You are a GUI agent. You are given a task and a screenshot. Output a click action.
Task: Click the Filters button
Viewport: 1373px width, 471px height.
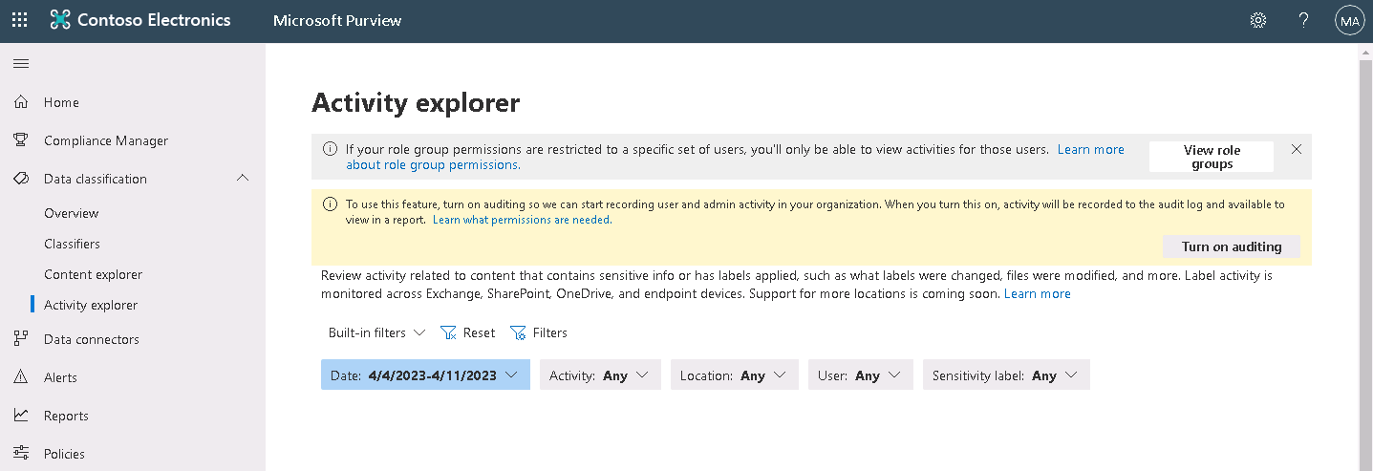click(x=539, y=332)
